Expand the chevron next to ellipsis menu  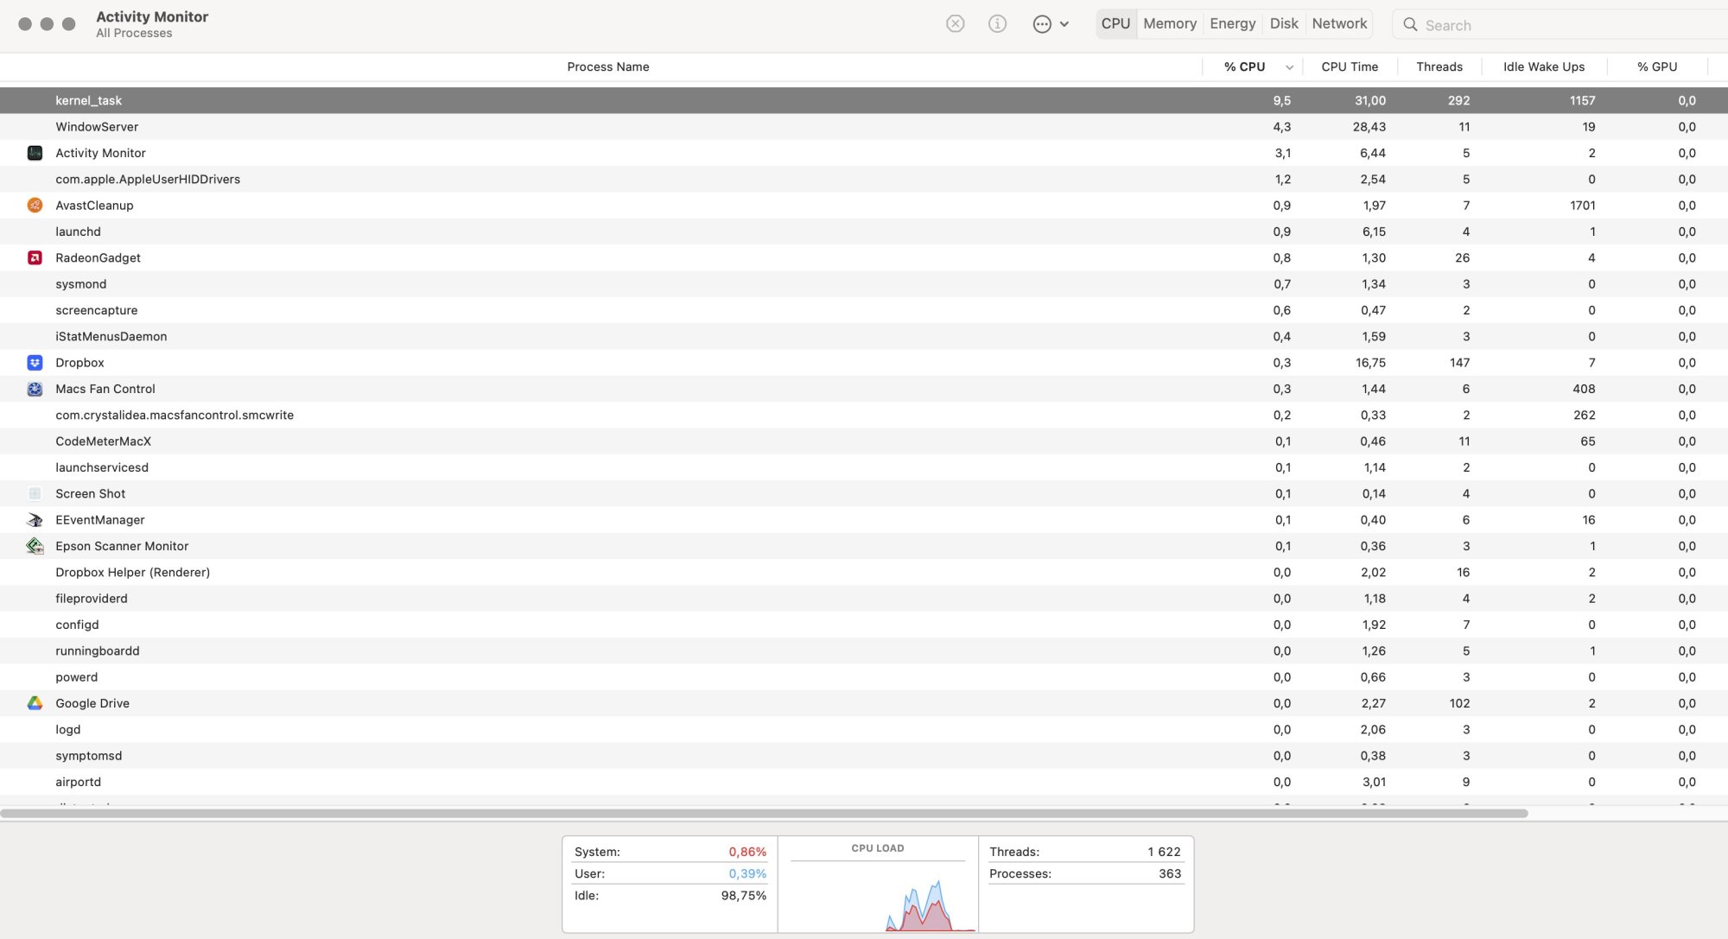(1064, 24)
